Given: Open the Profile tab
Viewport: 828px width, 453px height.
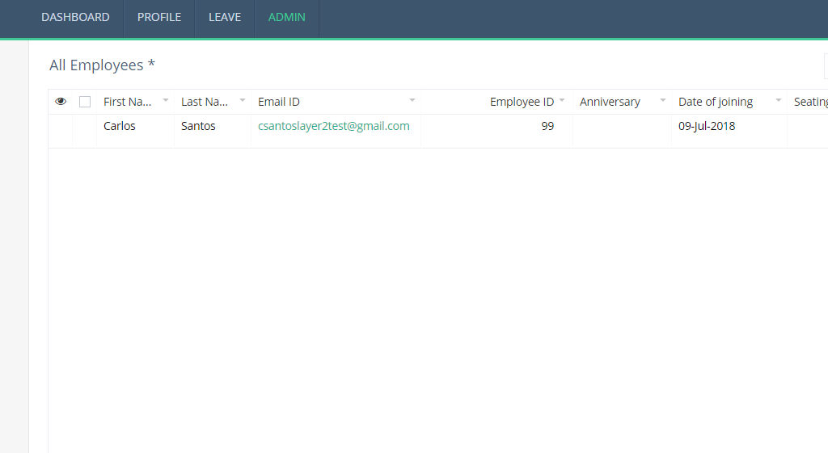Looking at the screenshot, I should tap(159, 17).
